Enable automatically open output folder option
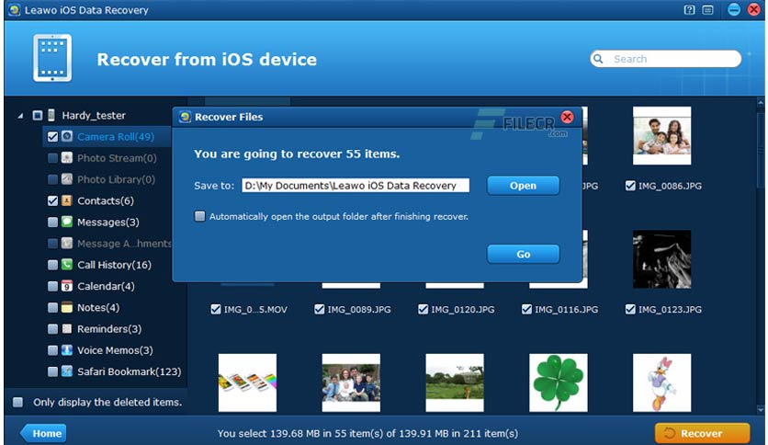768x445 pixels. [x=200, y=216]
